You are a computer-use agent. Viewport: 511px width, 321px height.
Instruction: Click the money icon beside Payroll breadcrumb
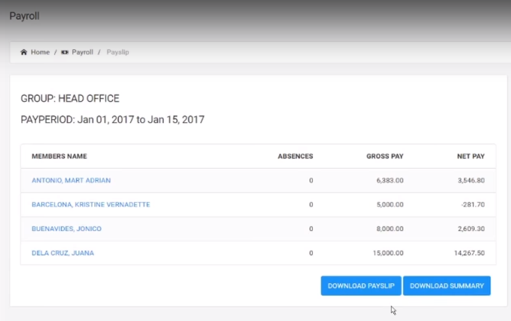click(x=65, y=52)
